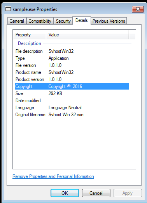Viewport: 147px width, 203px height.
Task: Select the Product version row
Action: coord(72,79)
